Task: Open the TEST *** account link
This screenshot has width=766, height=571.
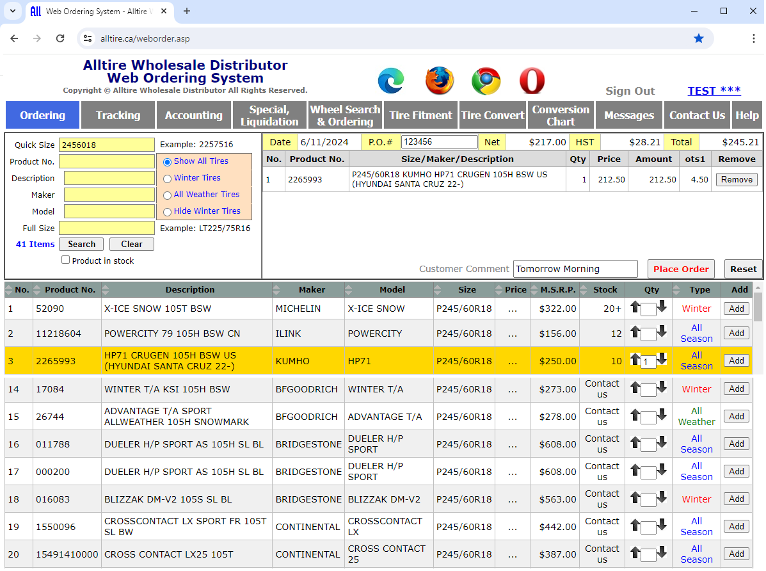Action: pos(714,91)
